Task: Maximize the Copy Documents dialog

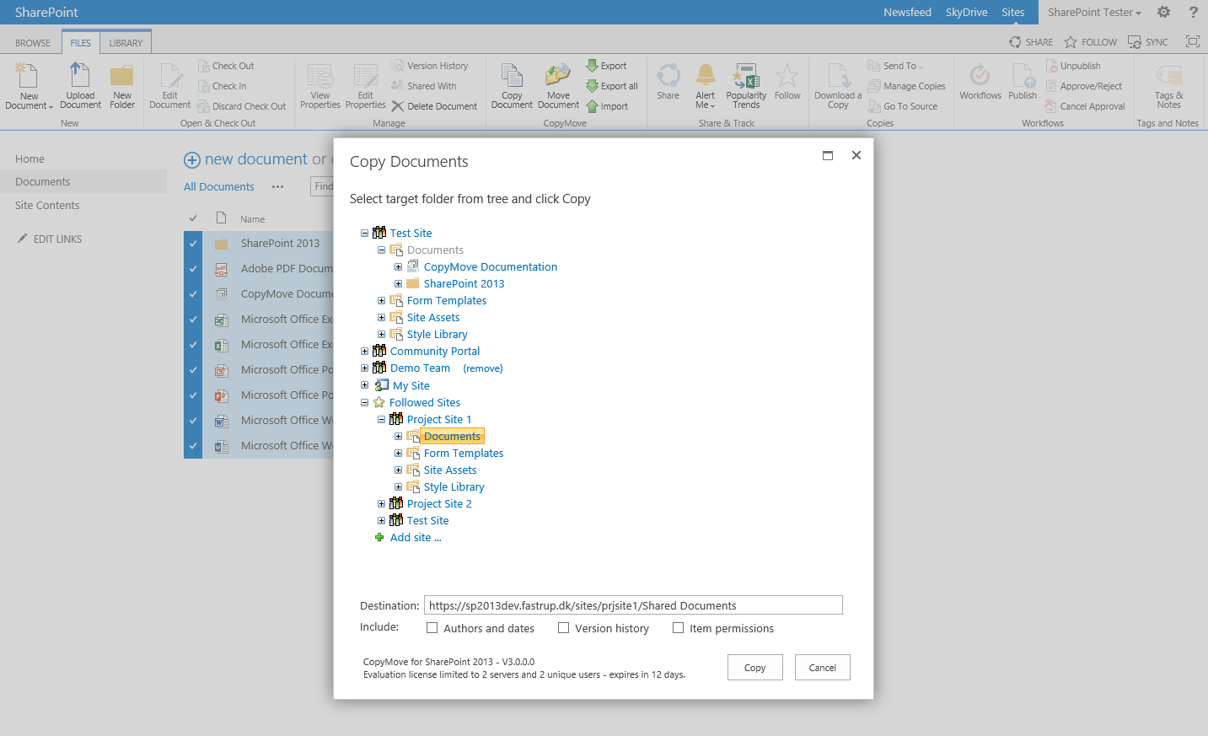Action: click(x=828, y=155)
